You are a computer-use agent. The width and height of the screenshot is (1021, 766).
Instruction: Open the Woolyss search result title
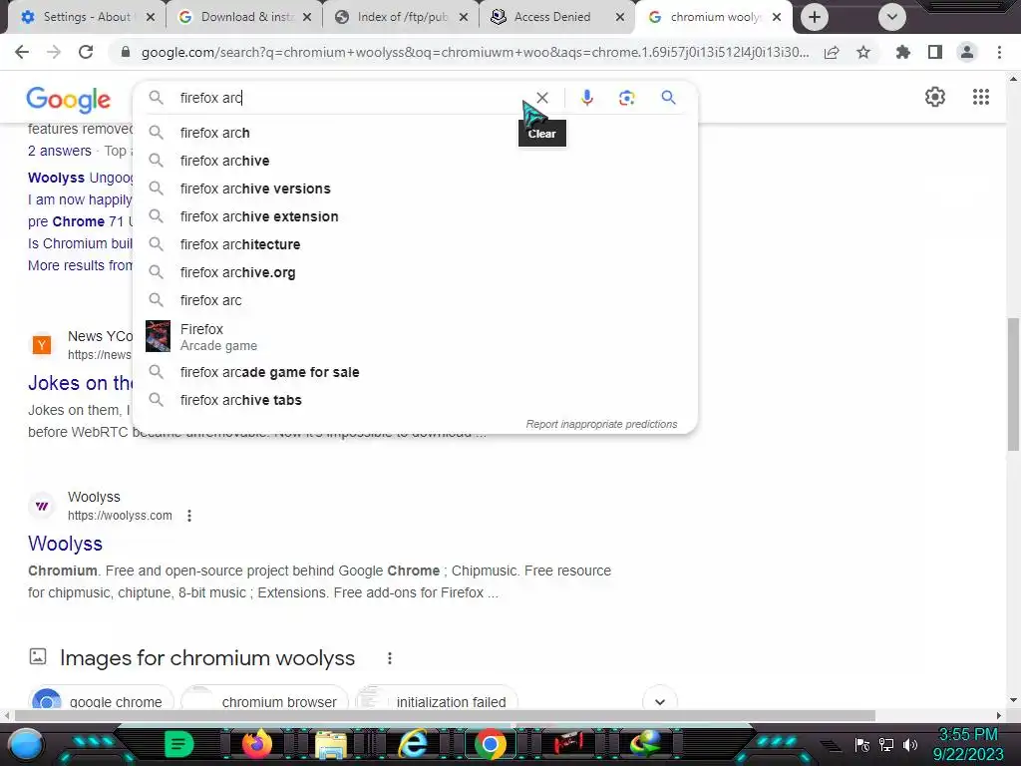pos(65,544)
